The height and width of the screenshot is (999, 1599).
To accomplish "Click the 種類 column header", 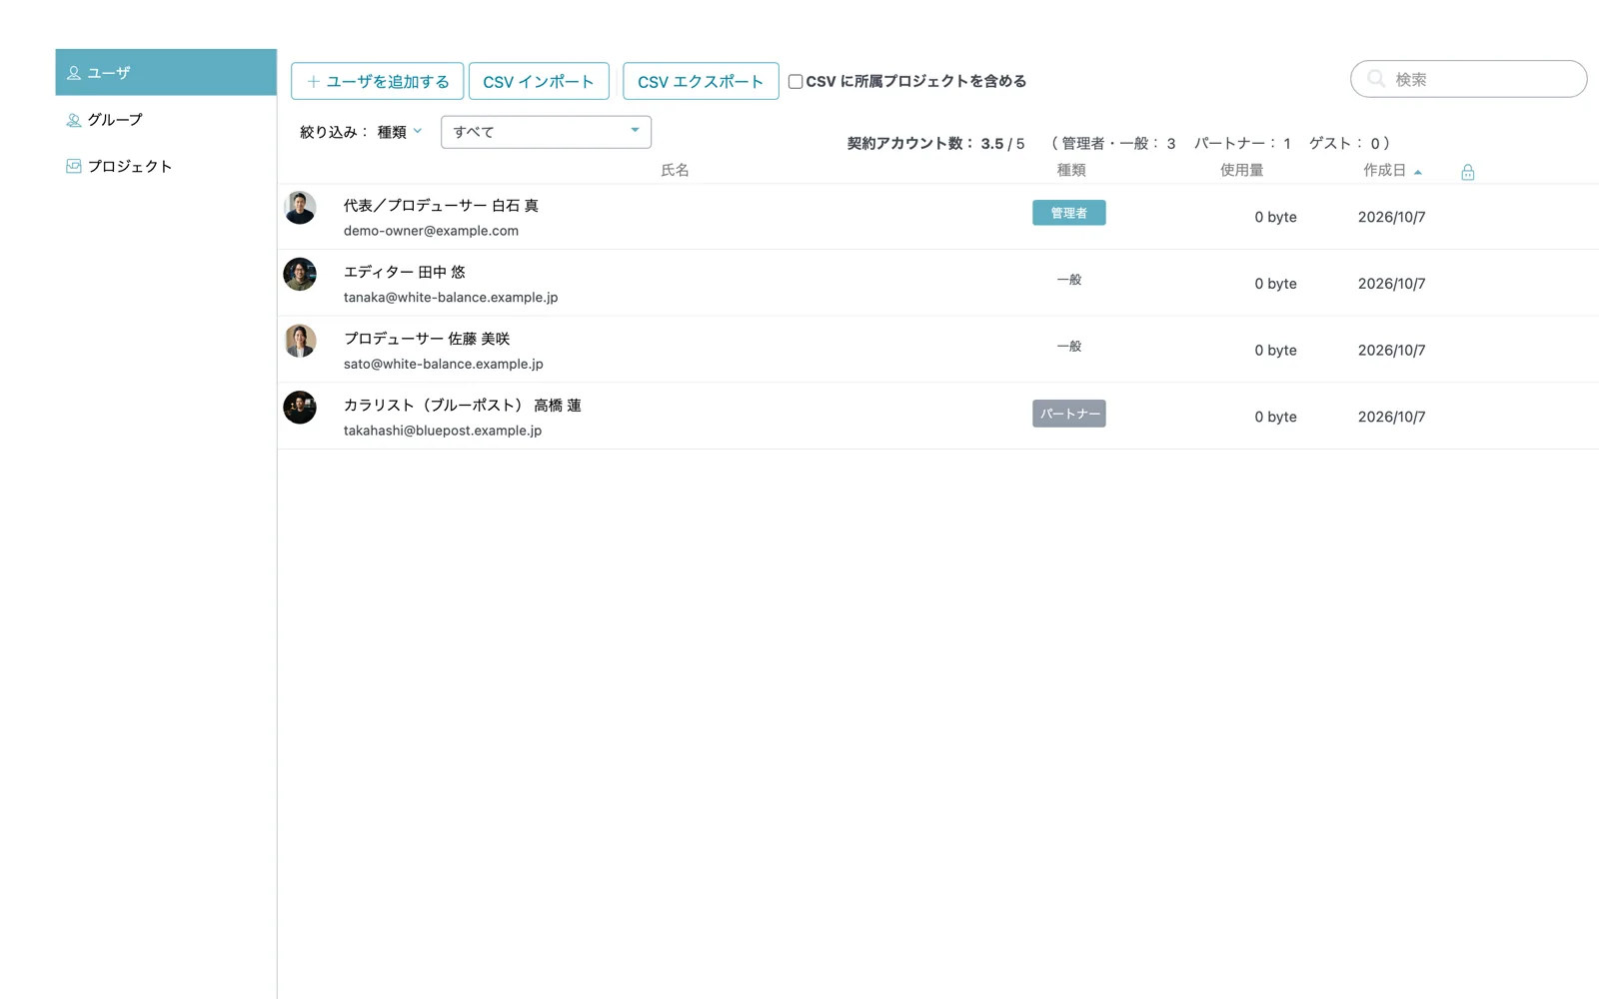I will click(x=1071, y=171).
